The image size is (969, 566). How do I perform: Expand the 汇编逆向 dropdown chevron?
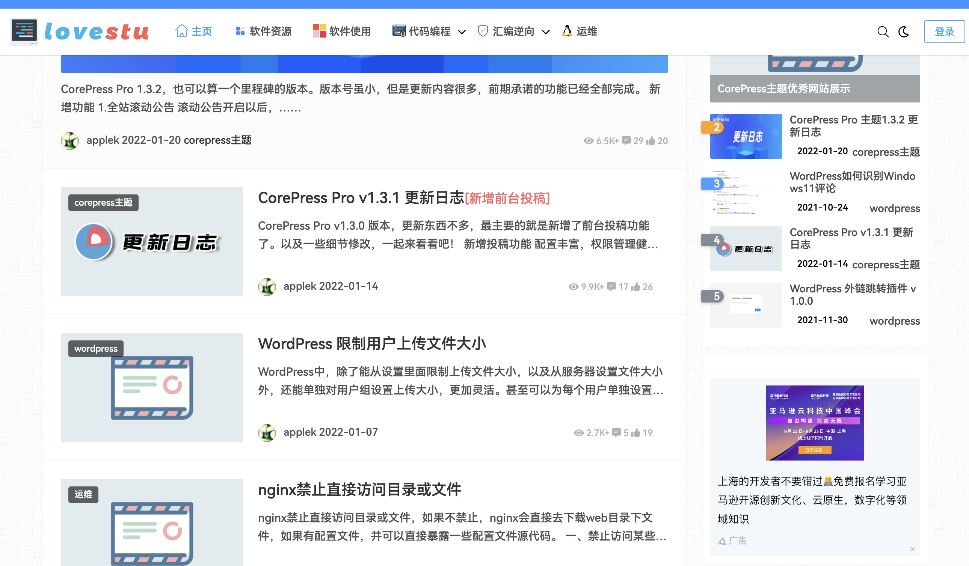click(545, 32)
